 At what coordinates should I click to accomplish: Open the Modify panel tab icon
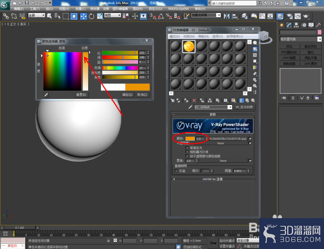point(289,25)
